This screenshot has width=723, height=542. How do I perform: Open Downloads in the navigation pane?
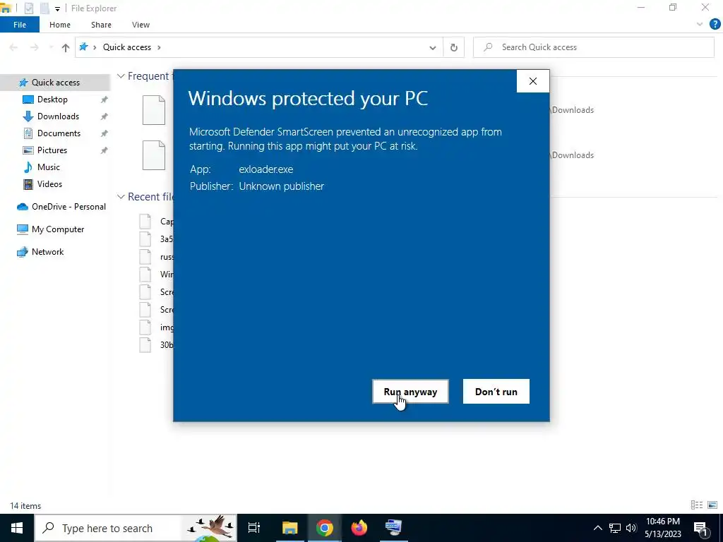pyautogui.click(x=58, y=116)
